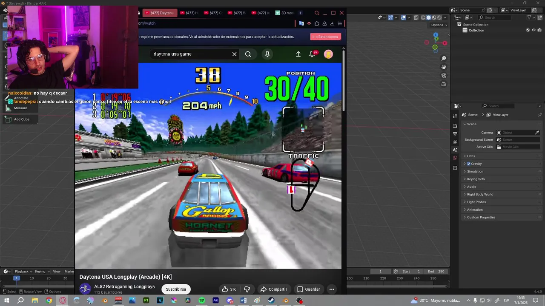Open the Outliner filter dropdown
This screenshot has width=545, height=306.
[x=531, y=17]
